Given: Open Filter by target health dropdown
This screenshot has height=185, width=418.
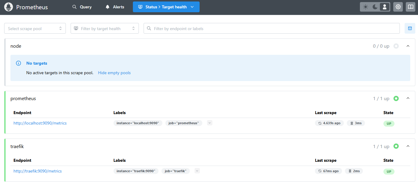Looking at the screenshot, I should coord(105,28).
